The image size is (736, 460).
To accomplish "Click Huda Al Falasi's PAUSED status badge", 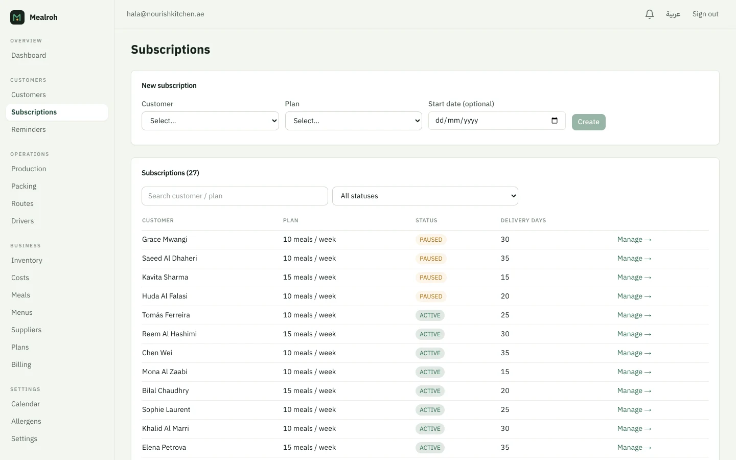I will tap(431, 296).
